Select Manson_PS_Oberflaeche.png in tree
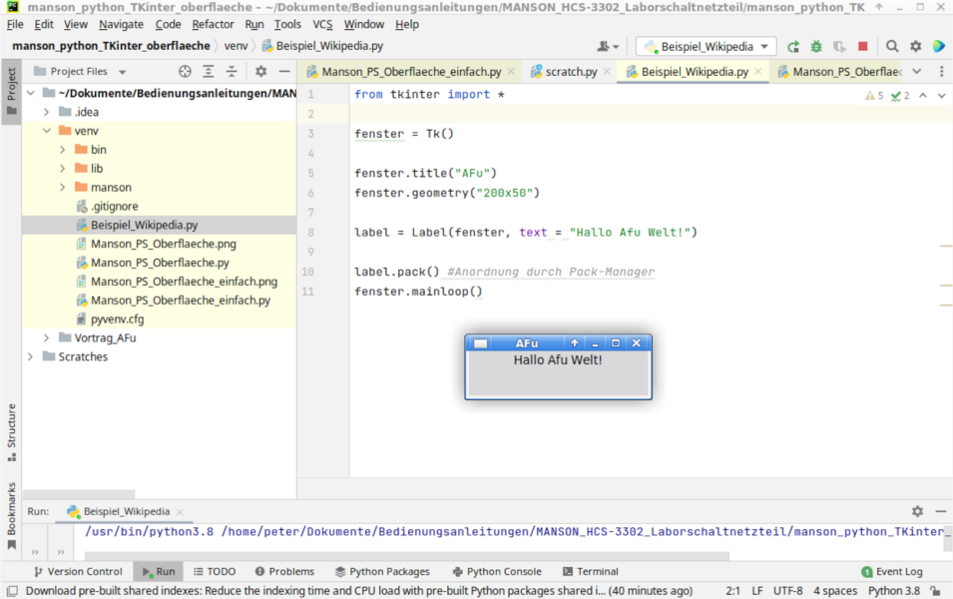The height and width of the screenshot is (599, 953). click(164, 244)
